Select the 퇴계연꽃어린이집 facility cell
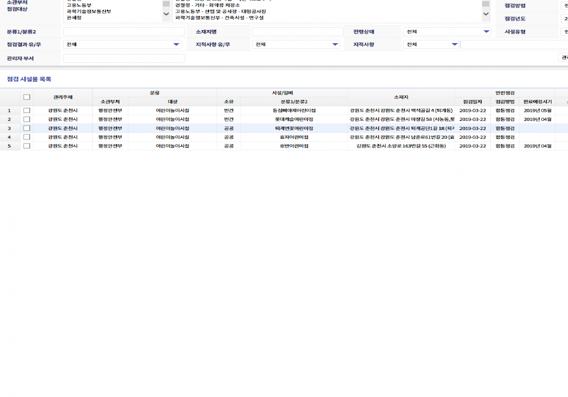The height and width of the screenshot is (397, 568). [294, 128]
